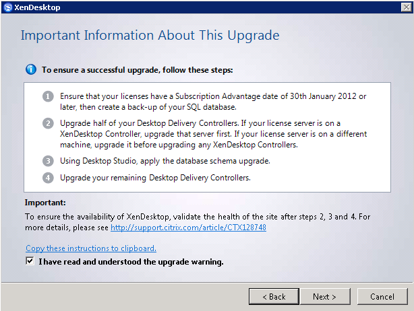Click the XenDesktop icon in the title bar
Image resolution: width=414 pixels, height=311 pixels.
tap(7, 7)
